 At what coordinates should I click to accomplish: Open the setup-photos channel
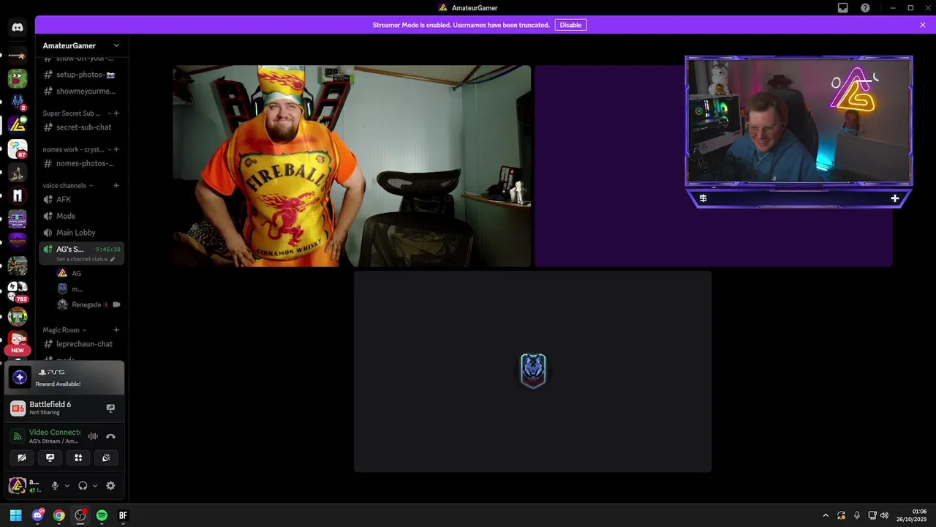[81, 75]
